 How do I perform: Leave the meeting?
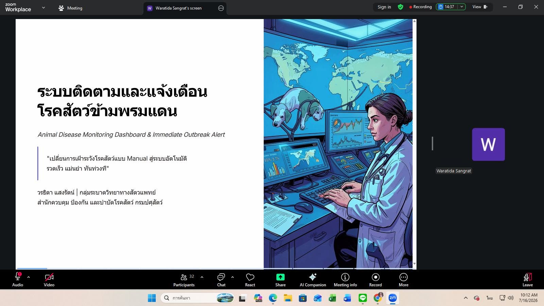[528, 280]
